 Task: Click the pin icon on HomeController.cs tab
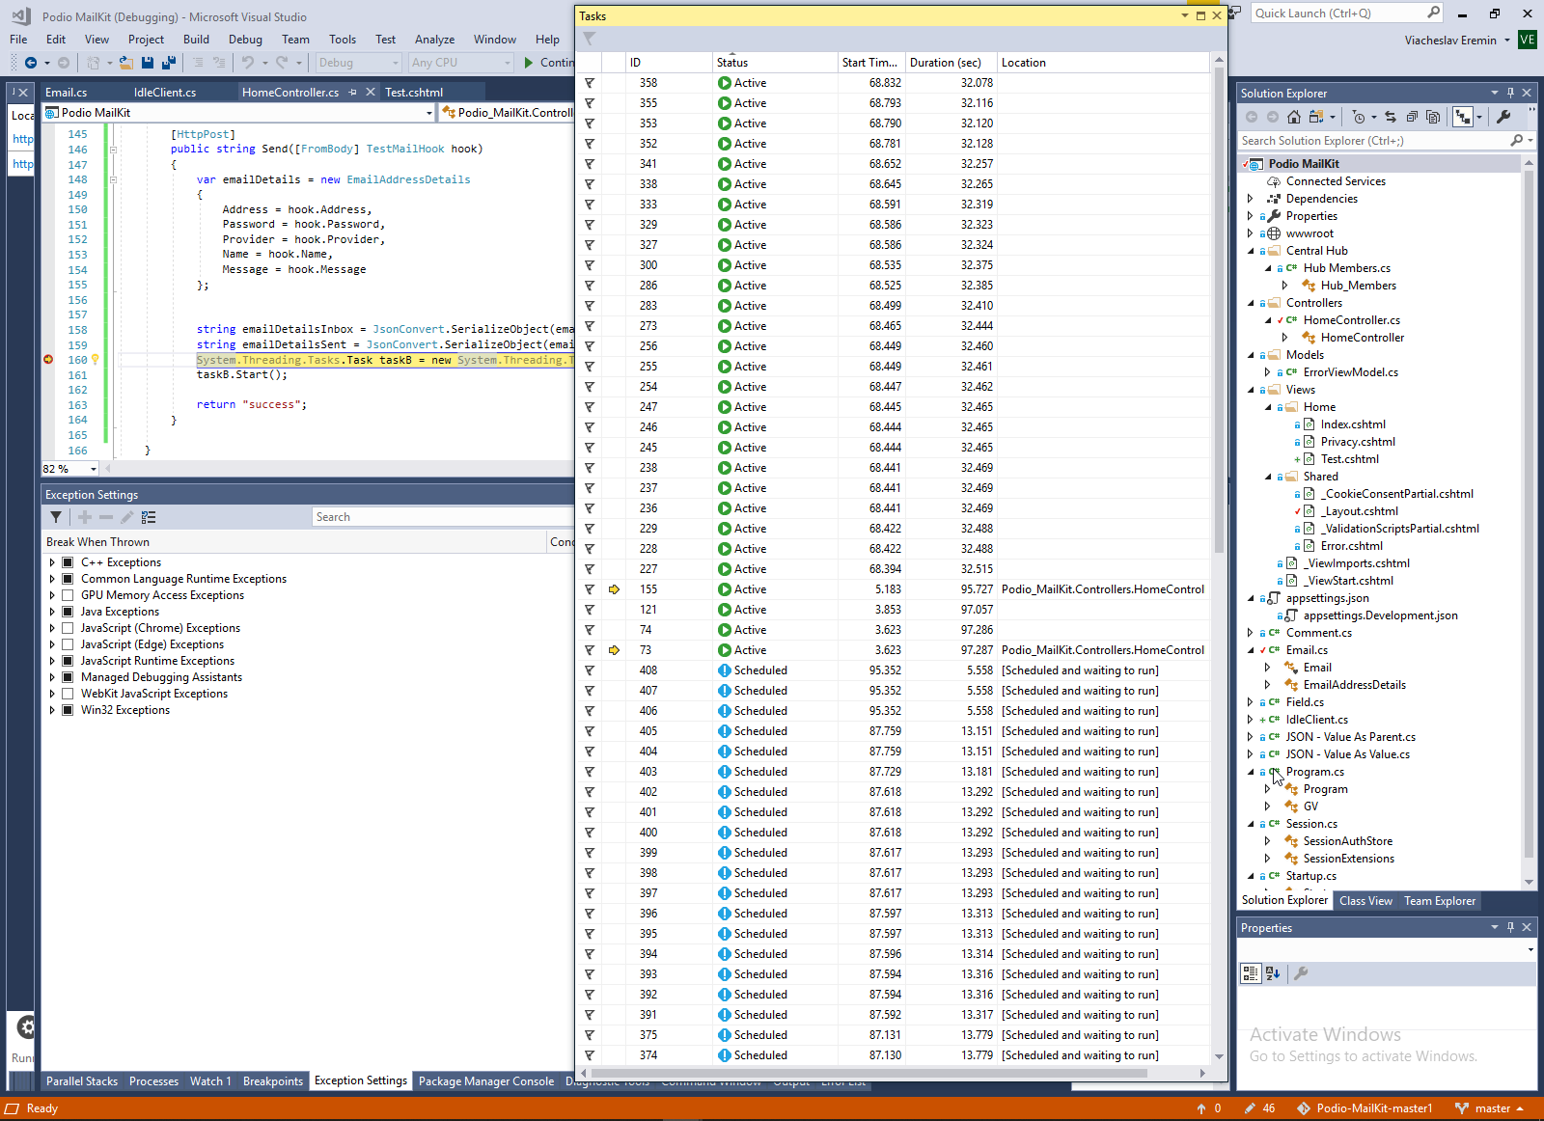click(x=353, y=93)
